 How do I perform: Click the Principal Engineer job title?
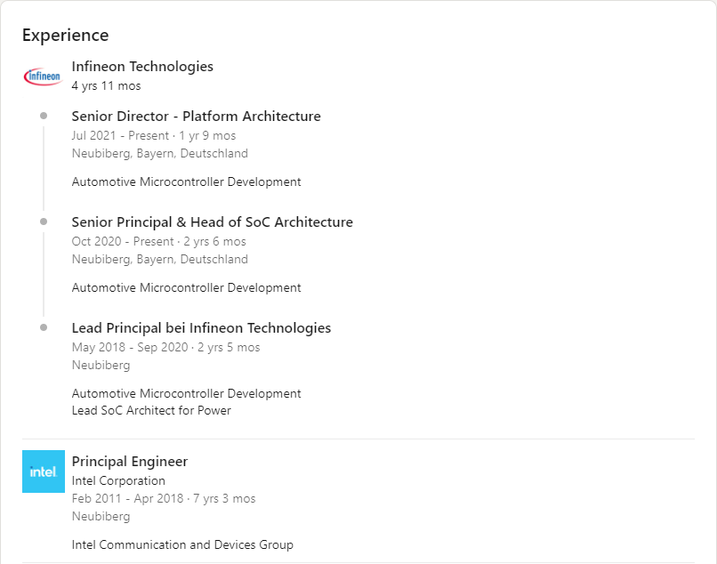point(129,461)
